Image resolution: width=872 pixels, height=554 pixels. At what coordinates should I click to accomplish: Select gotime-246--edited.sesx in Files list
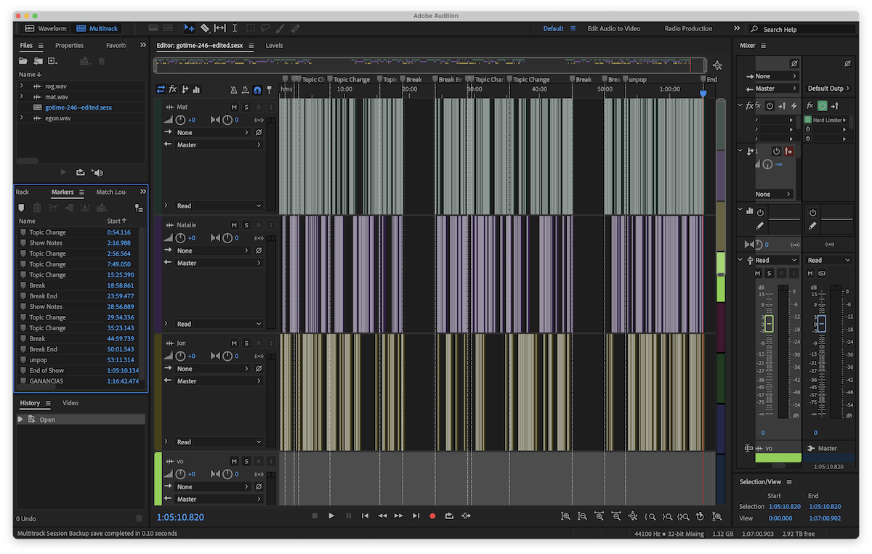[78, 107]
